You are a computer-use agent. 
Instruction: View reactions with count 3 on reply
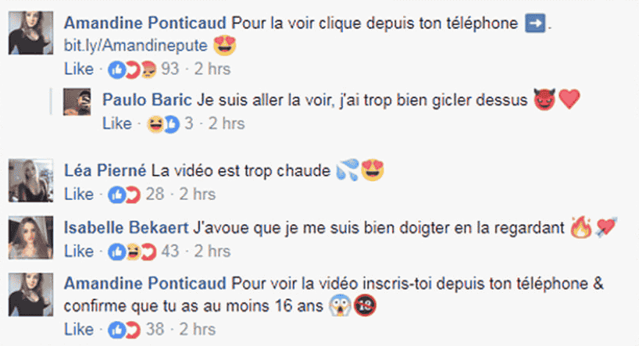(x=170, y=124)
